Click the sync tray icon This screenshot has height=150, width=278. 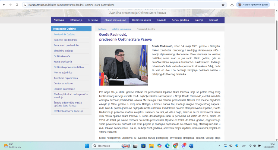(x=225, y=146)
